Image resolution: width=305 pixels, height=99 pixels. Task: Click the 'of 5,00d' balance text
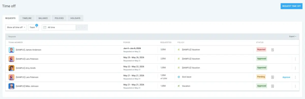163,79
